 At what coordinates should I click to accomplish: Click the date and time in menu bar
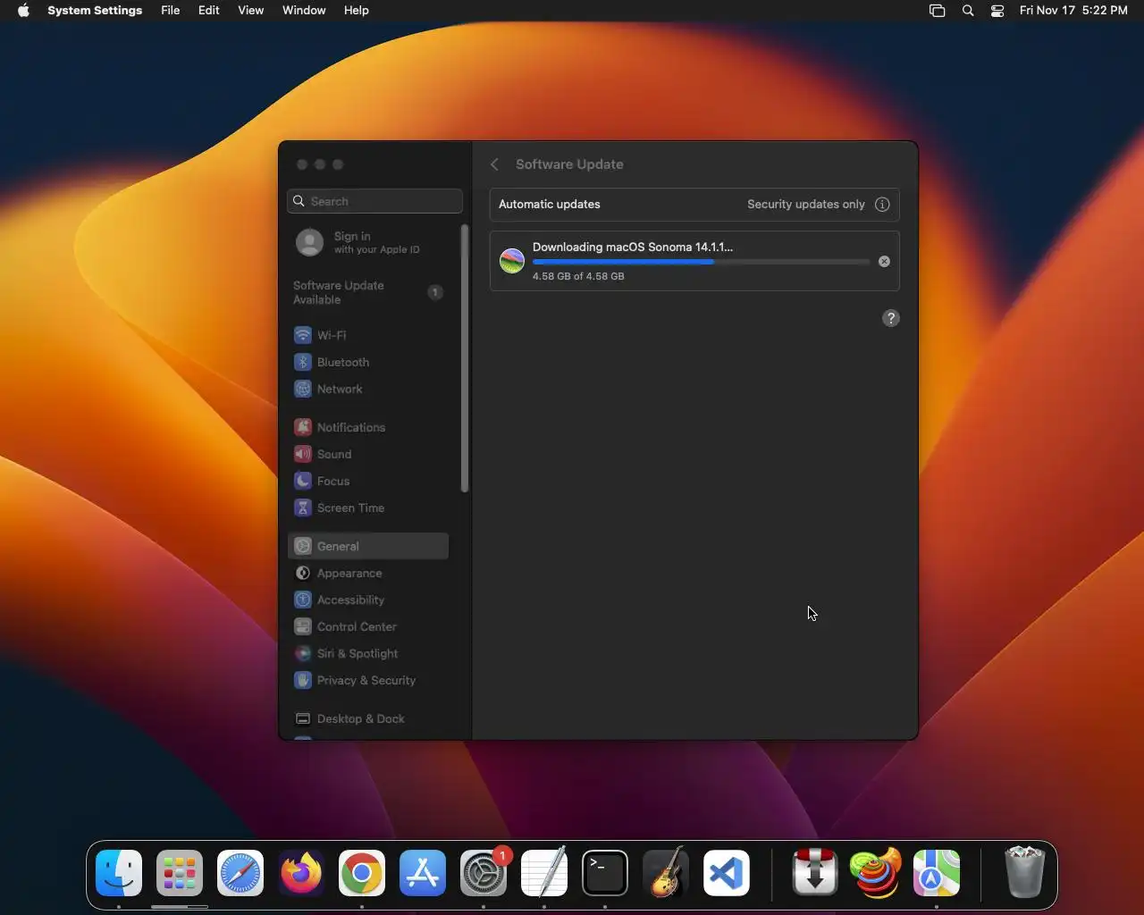point(1073,11)
